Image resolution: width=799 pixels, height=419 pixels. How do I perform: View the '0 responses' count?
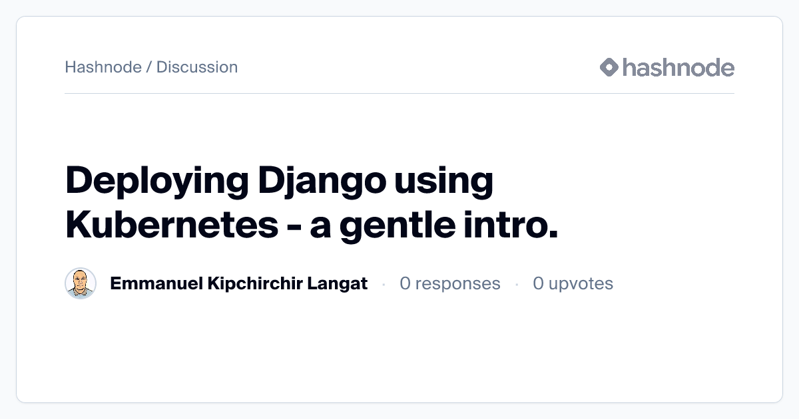[449, 284]
